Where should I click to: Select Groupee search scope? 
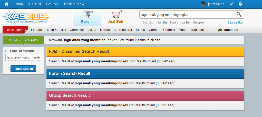[x=198, y=22]
